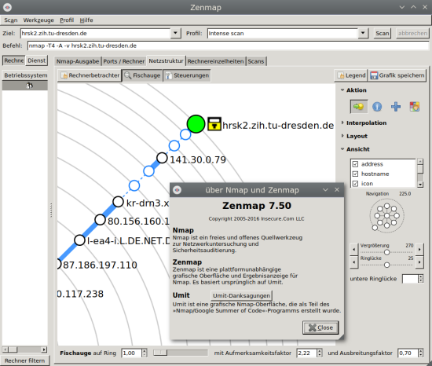Show the Dienst services list
This screenshot has height=366, width=432.
(36, 60)
